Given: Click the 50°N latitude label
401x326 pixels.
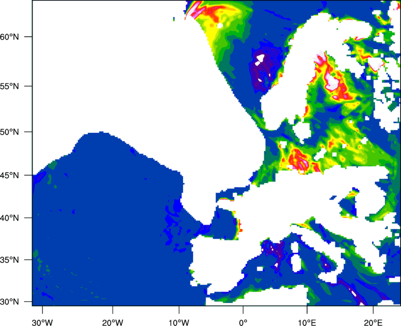Looking at the screenshot, I should coord(10,132).
